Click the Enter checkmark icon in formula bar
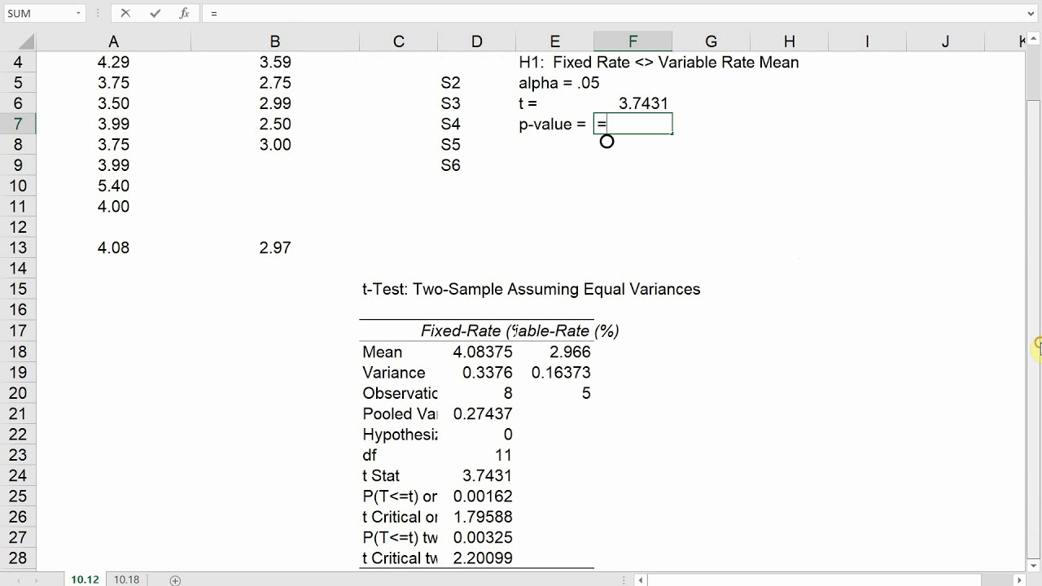 point(155,13)
